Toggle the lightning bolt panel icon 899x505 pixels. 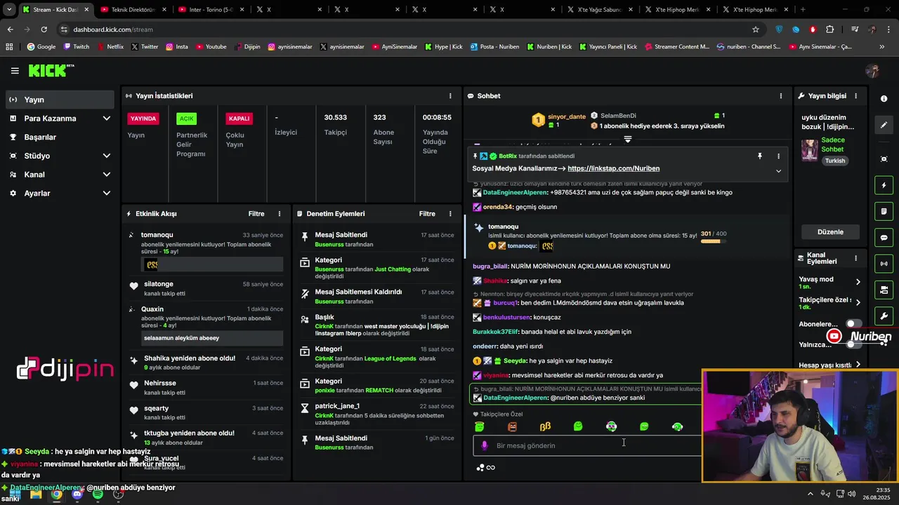(x=884, y=185)
